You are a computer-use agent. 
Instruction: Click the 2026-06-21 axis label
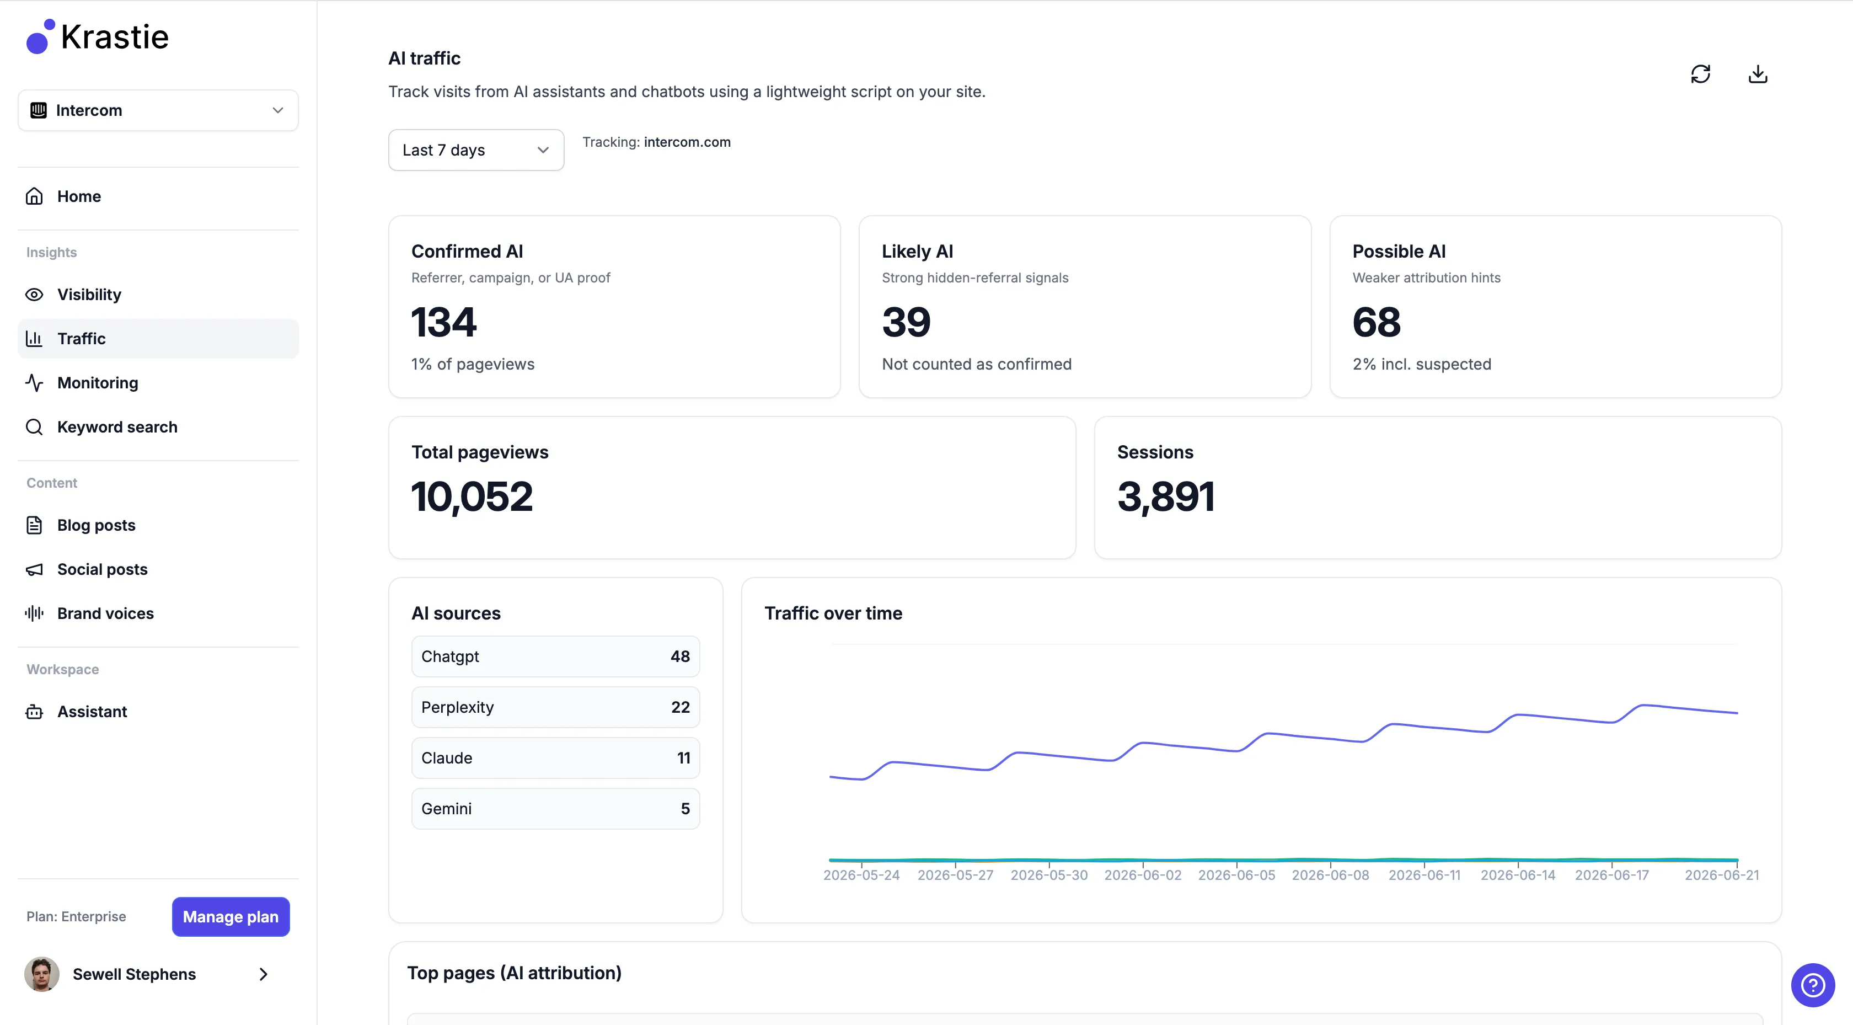(1721, 875)
